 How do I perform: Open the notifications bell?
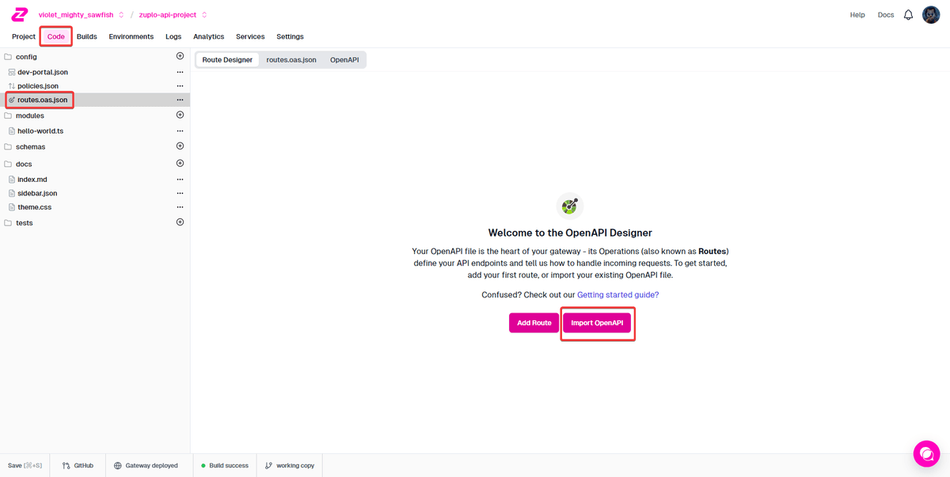pos(908,15)
